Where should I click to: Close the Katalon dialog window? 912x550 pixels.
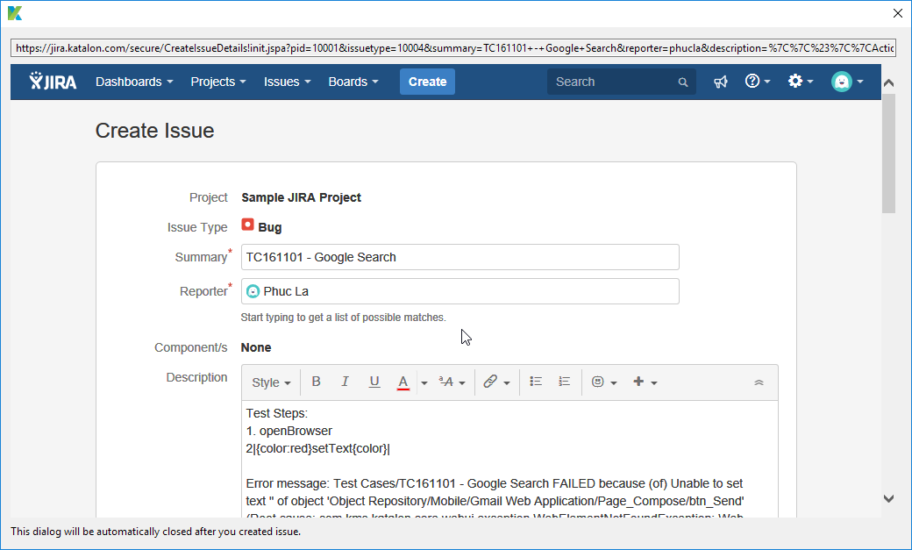pos(897,13)
